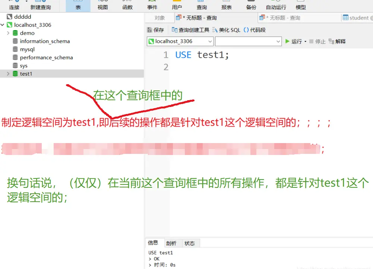Open the localhost_3306 connection dropdown
Image resolution: width=373 pixels, height=269 pixels.
coord(180,41)
